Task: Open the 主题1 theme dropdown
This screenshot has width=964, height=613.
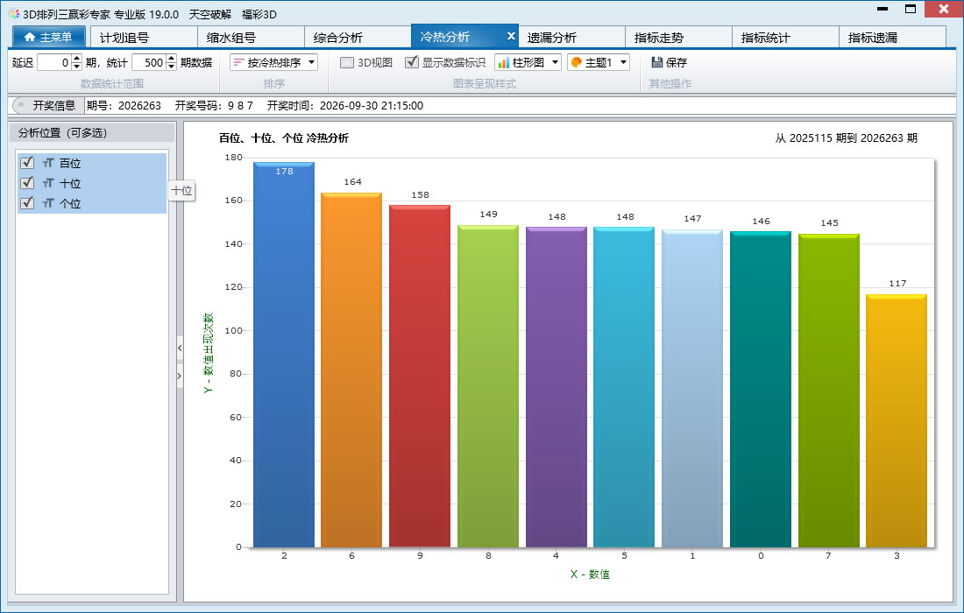Action: click(623, 62)
